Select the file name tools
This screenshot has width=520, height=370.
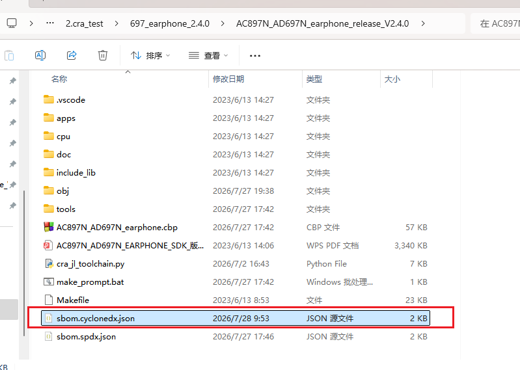[x=66, y=209]
